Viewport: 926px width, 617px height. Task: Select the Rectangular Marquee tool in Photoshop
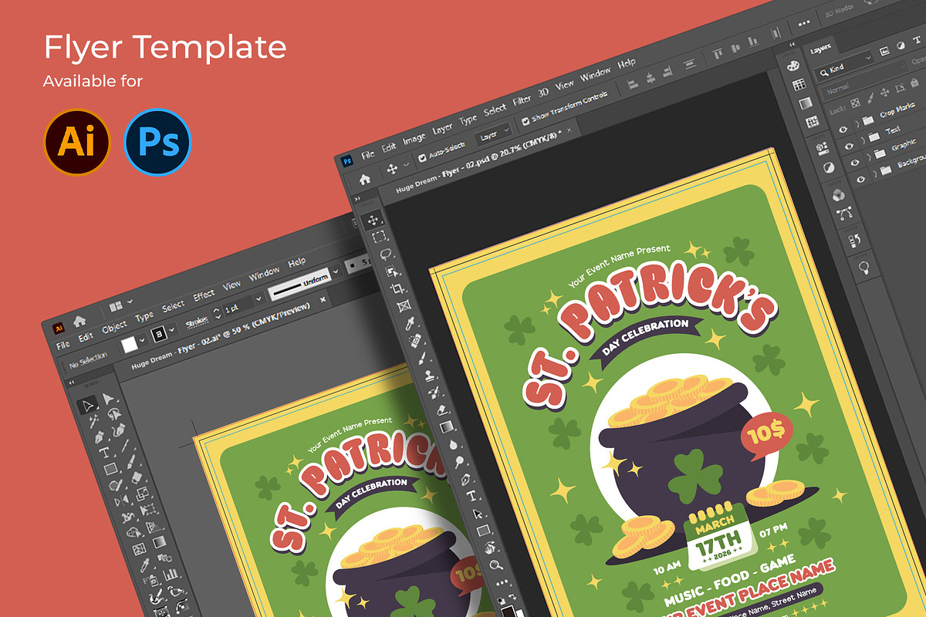(379, 237)
